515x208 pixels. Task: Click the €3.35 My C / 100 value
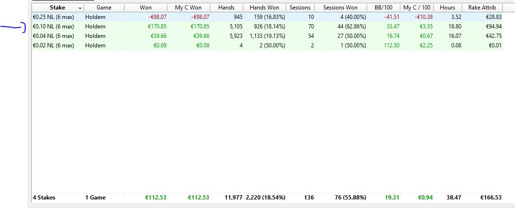(426, 27)
